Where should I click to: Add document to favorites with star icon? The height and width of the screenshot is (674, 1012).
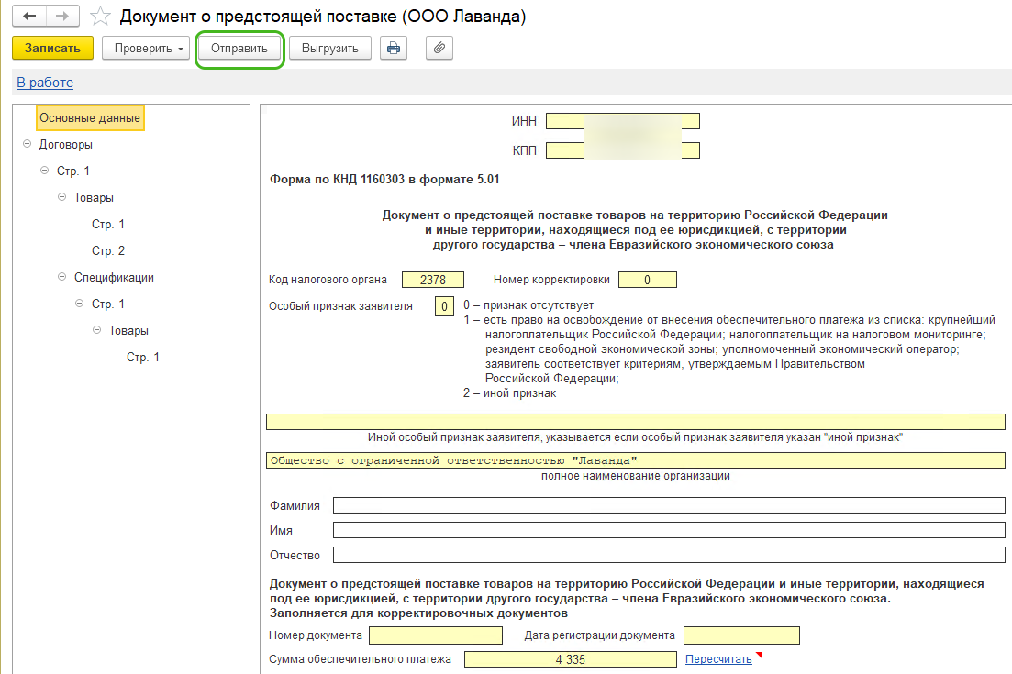[x=100, y=17]
